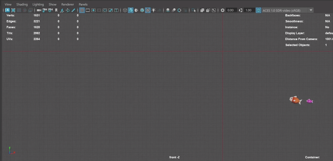Open Camera Attributes via the gear-camera icon

click(x=50, y=10)
